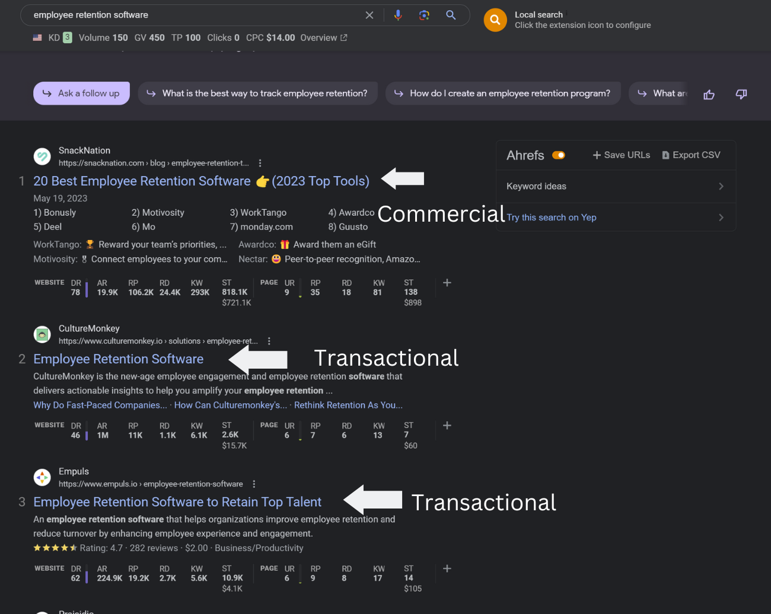The height and width of the screenshot is (614, 771).
Task: Open the Why Do Fast-Paced Companies sitelink
Action: (100, 405)
